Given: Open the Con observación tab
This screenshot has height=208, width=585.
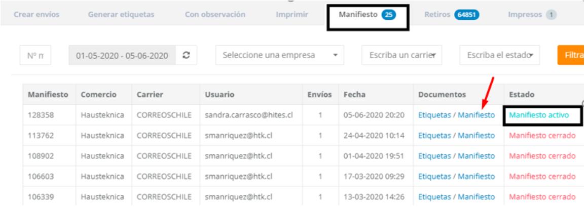Looking at the screenshot, I should tap(215, 15).
